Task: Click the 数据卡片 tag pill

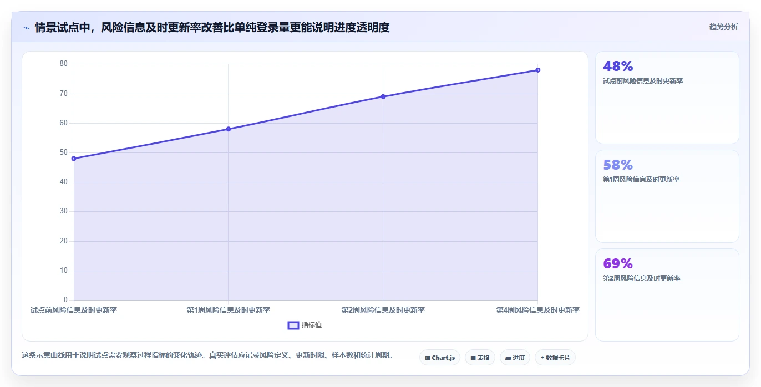Action: tap(555, 358)
